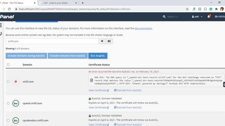Bookmark this page with star icon

point(187,9)
